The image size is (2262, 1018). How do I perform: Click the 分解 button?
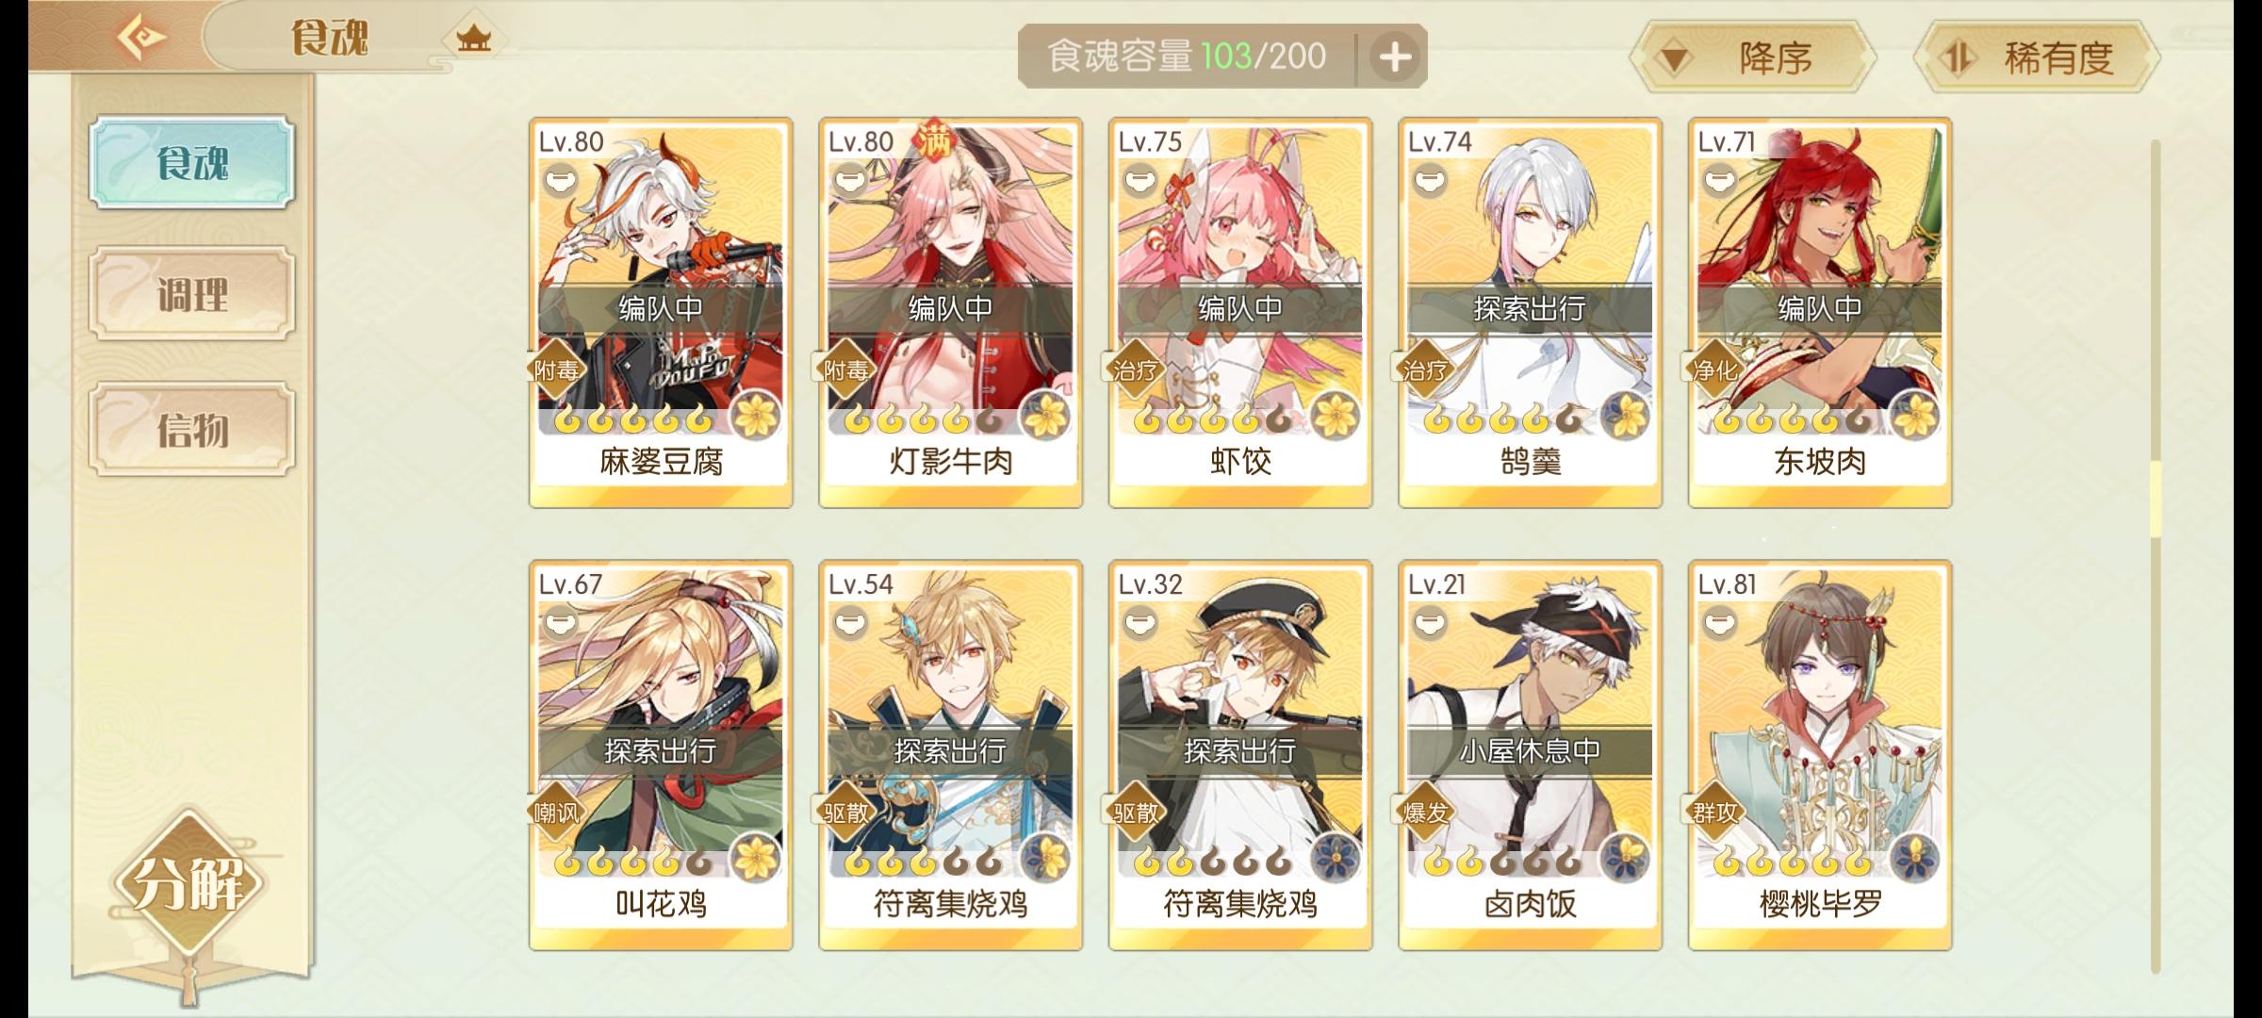[189, 884]
